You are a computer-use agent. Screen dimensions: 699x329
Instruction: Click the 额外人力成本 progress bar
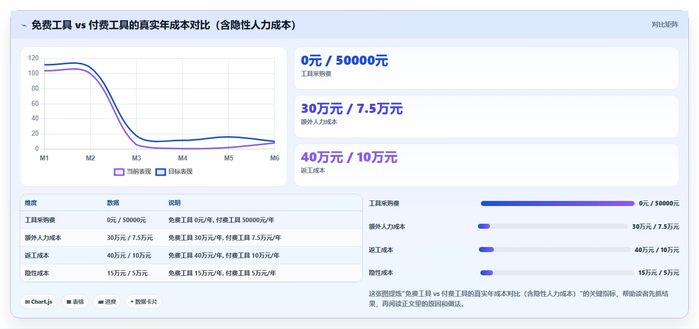553,226
